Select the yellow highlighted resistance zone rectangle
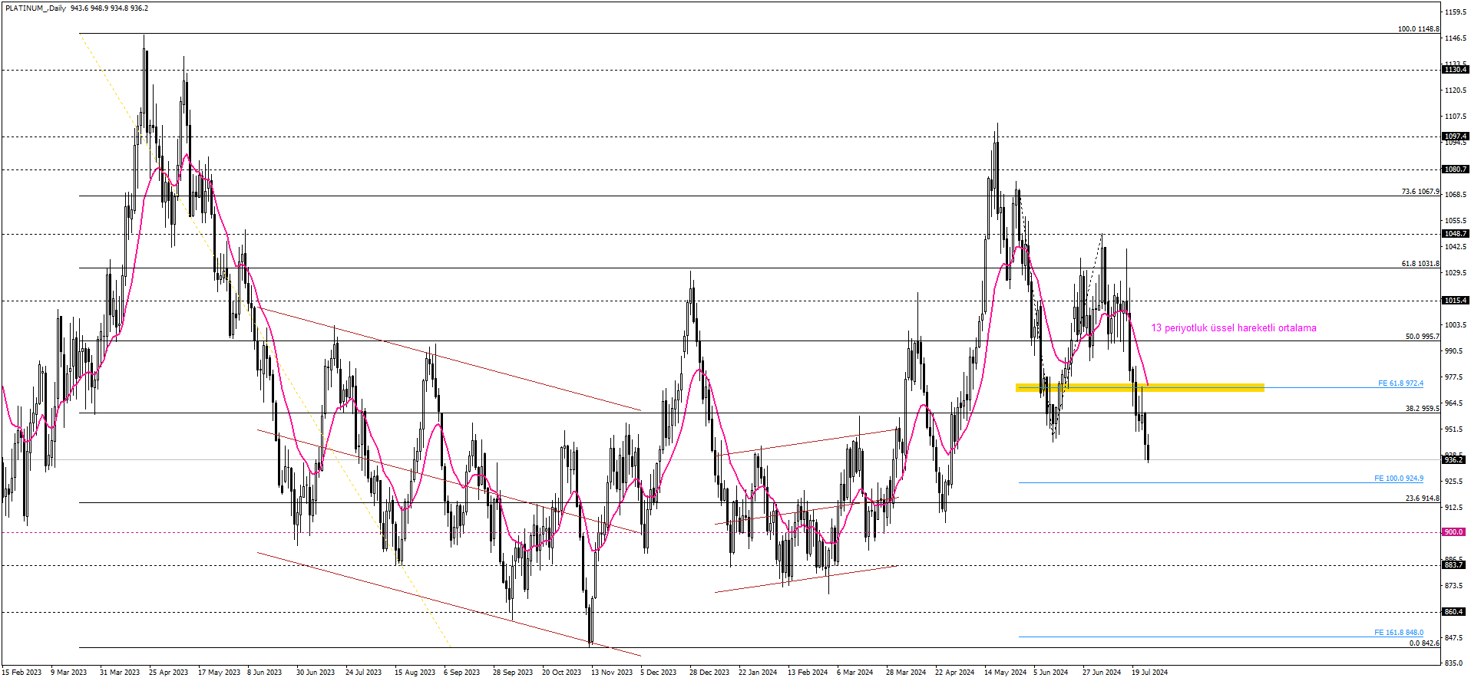Viewport: 1471px width, 681px height. pos(1139,388)
